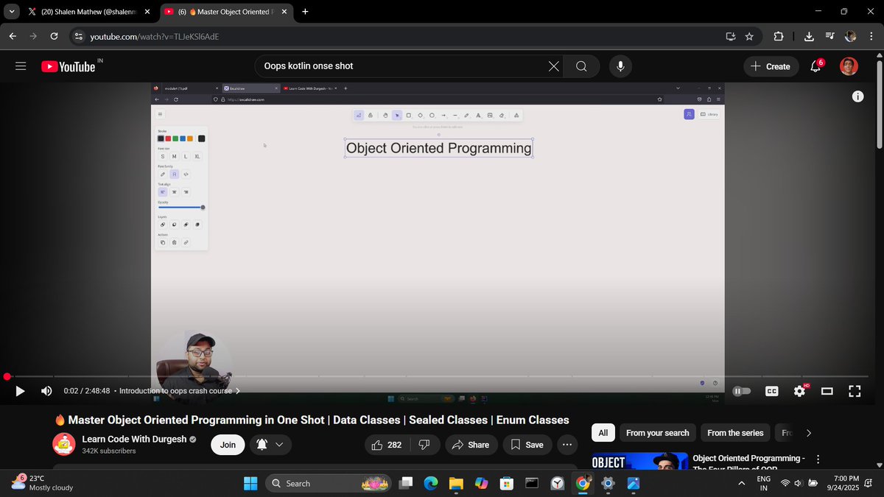Enter fullscreen on the video
Viewport: 884px width, 497px height.
pos(855,391)
